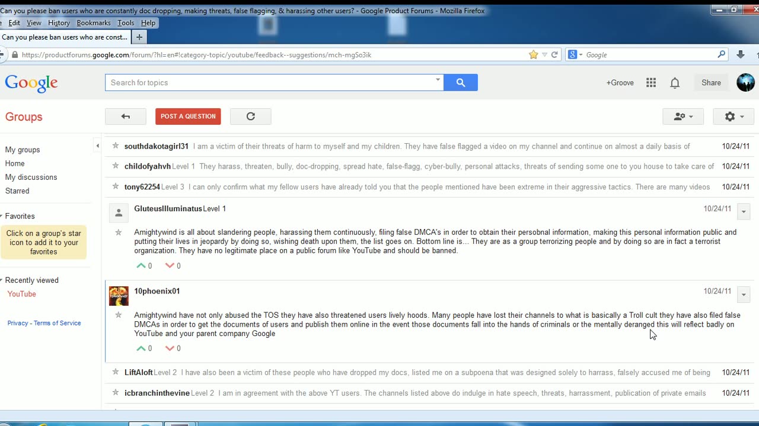Viewport: 759px width, 426px height.
Task: Expand the icbranchinthevine post
Action: pos(429,393)
